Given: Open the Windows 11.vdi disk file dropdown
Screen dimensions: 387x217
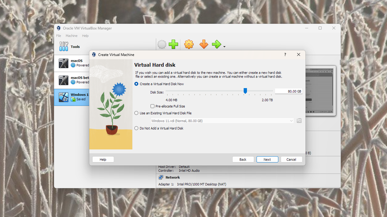Looking at the screenshot, I should 291,120.
